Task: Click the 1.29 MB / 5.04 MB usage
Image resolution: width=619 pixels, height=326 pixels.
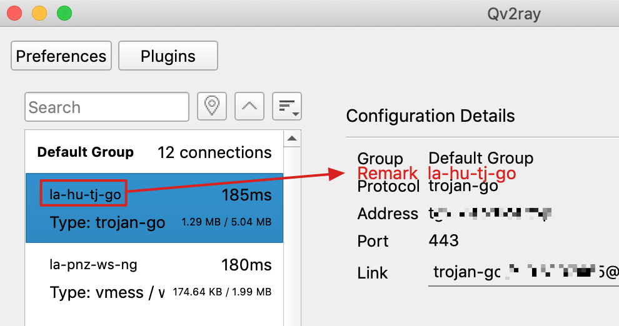Action: pos(226,222)
